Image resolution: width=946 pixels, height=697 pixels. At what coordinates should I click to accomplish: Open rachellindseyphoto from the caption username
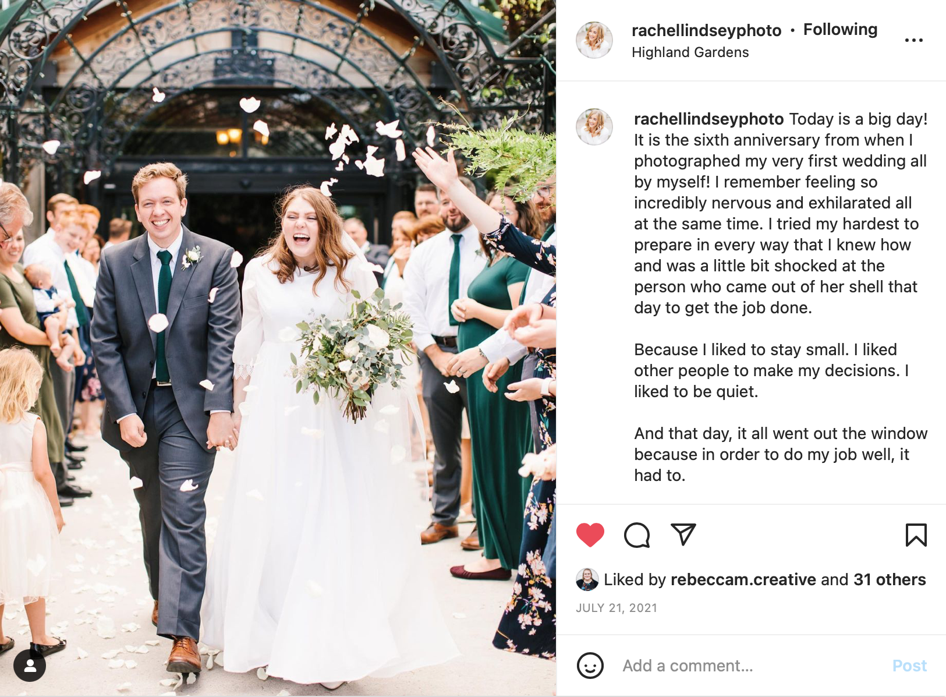tap(708, 119)
